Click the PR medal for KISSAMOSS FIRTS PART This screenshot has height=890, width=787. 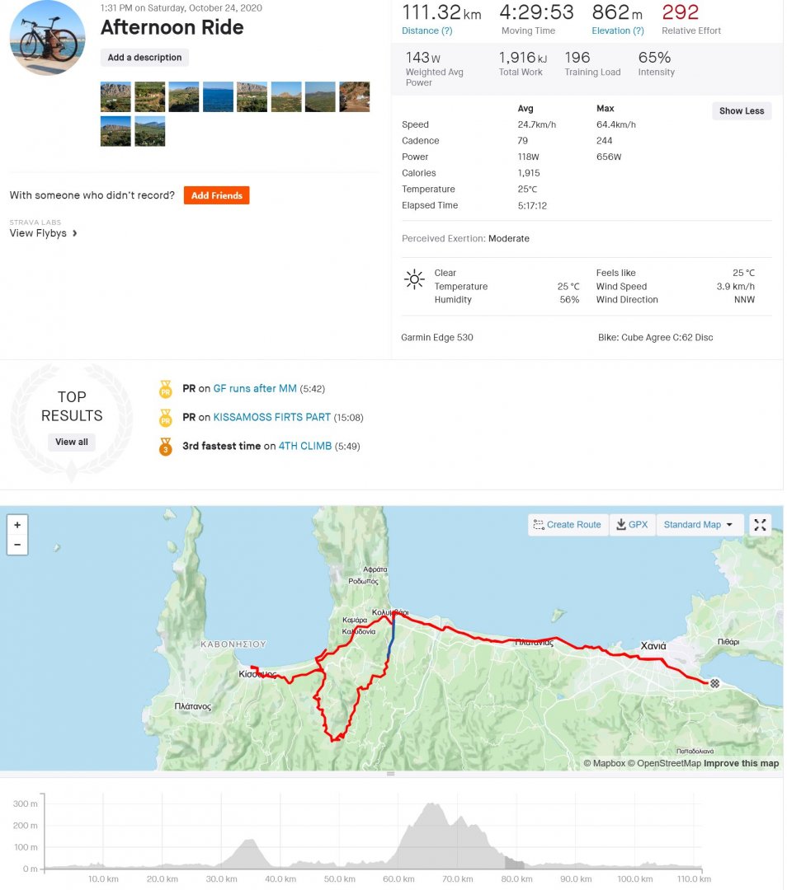[x=165, y=418]
